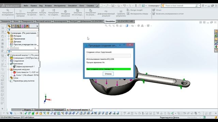Open DisplayManager panel tab icon

27,26
